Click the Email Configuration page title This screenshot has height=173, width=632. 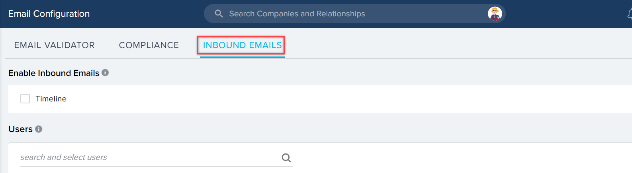[x=49, y=14]
